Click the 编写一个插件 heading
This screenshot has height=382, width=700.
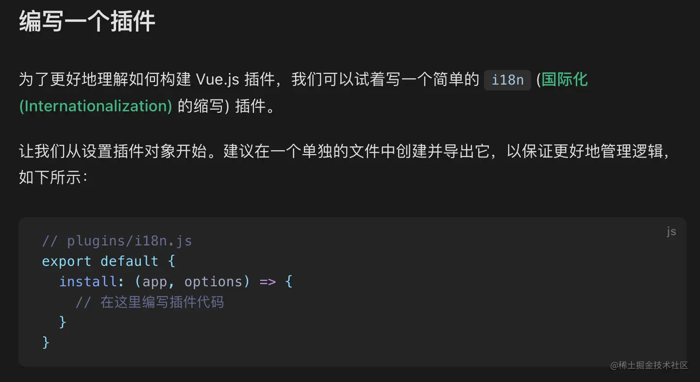[87, 21]
